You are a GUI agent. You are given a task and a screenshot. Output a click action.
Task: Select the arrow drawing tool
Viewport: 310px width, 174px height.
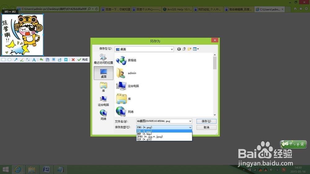(15, 60)
